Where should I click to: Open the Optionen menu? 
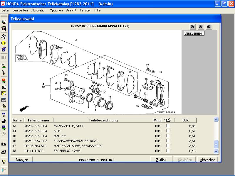56,10
